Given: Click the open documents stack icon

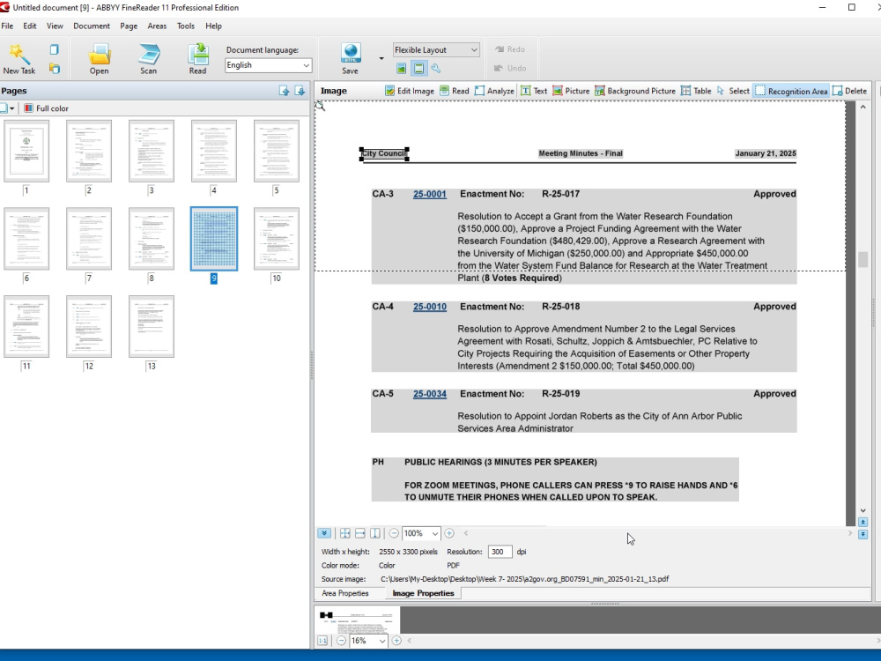Looking at the screenshot, I should (x=54, y=68).
